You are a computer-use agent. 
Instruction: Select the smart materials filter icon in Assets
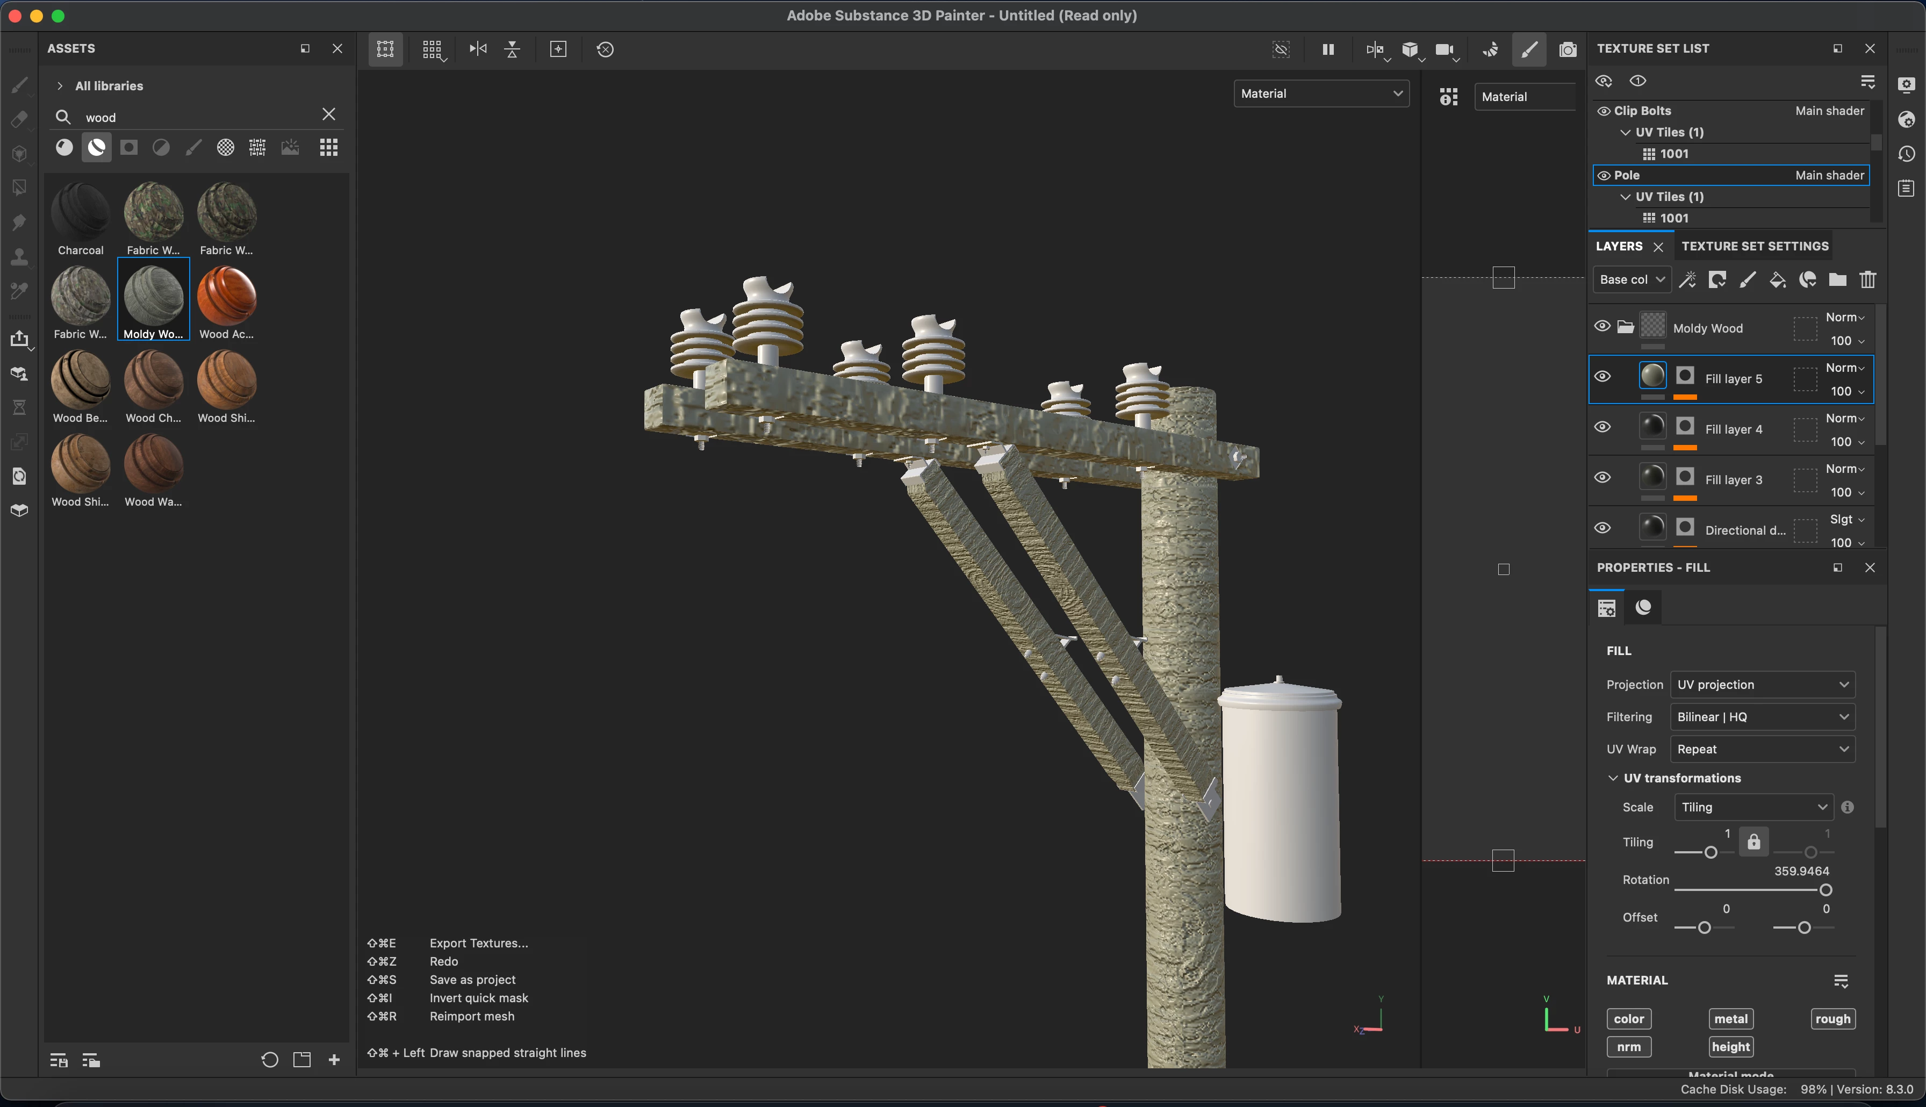pos(97,147)
